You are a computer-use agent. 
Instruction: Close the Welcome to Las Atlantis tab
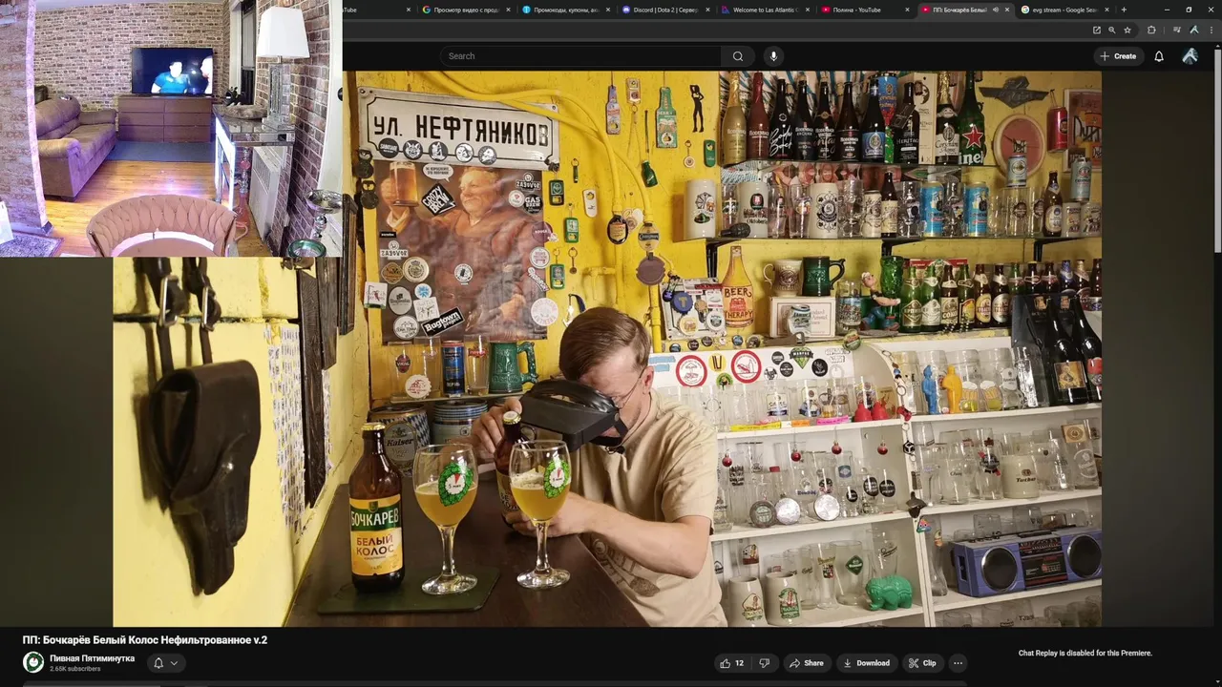tap(807, 10)
